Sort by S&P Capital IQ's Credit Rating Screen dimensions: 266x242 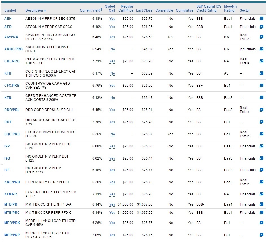pyautogui.click(x=209, y=8)
